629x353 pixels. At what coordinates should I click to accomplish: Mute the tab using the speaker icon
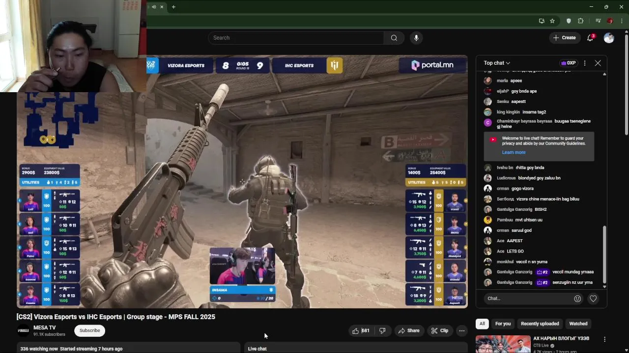(154, 7)
